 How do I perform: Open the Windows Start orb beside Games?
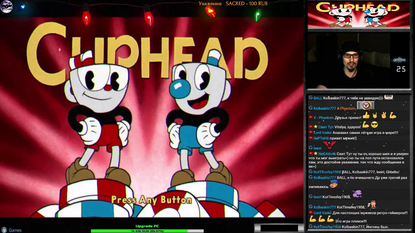coord(4,230)
